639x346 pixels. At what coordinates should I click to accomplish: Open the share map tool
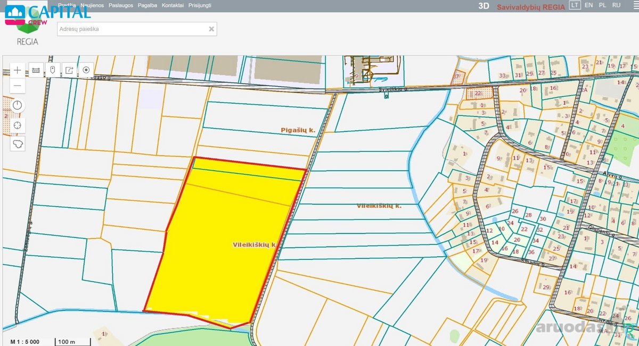pos(69,70)
